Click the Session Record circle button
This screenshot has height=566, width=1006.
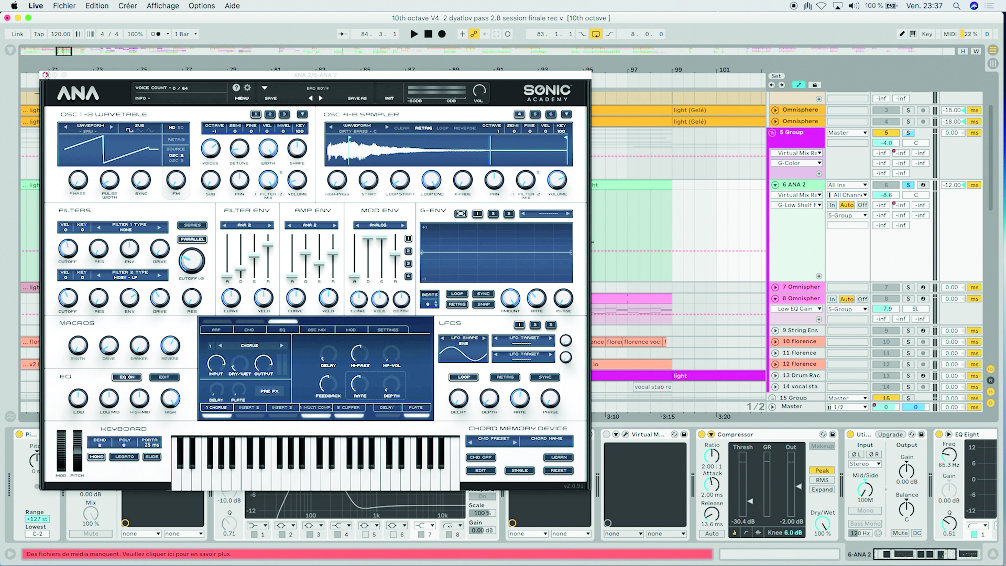pos(507,34)
